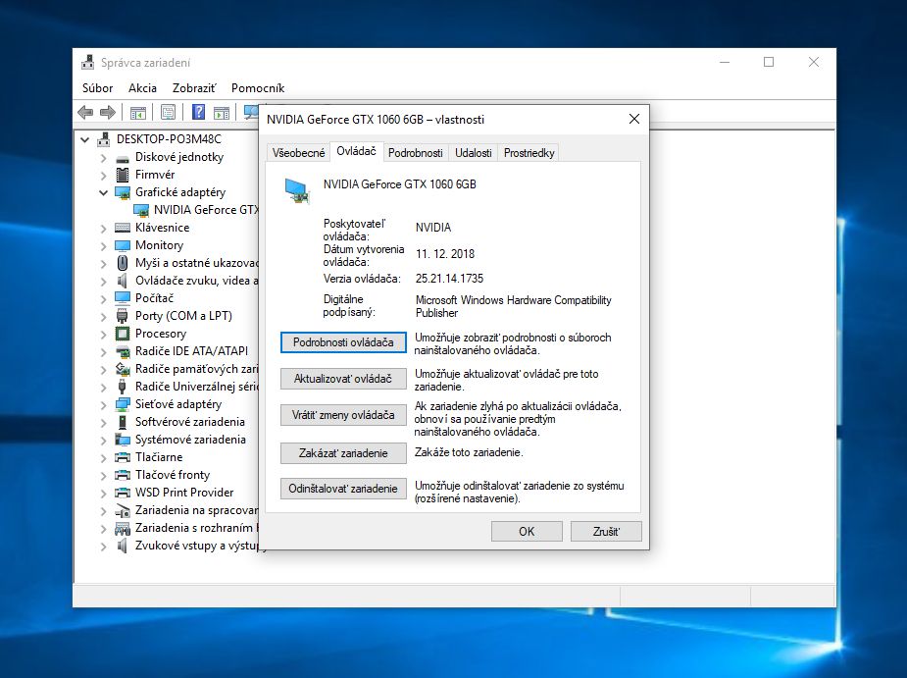The image size is (907, 678).
Task: Toggle the show/hide console tree toolbar icon
Action: (138, 112)
